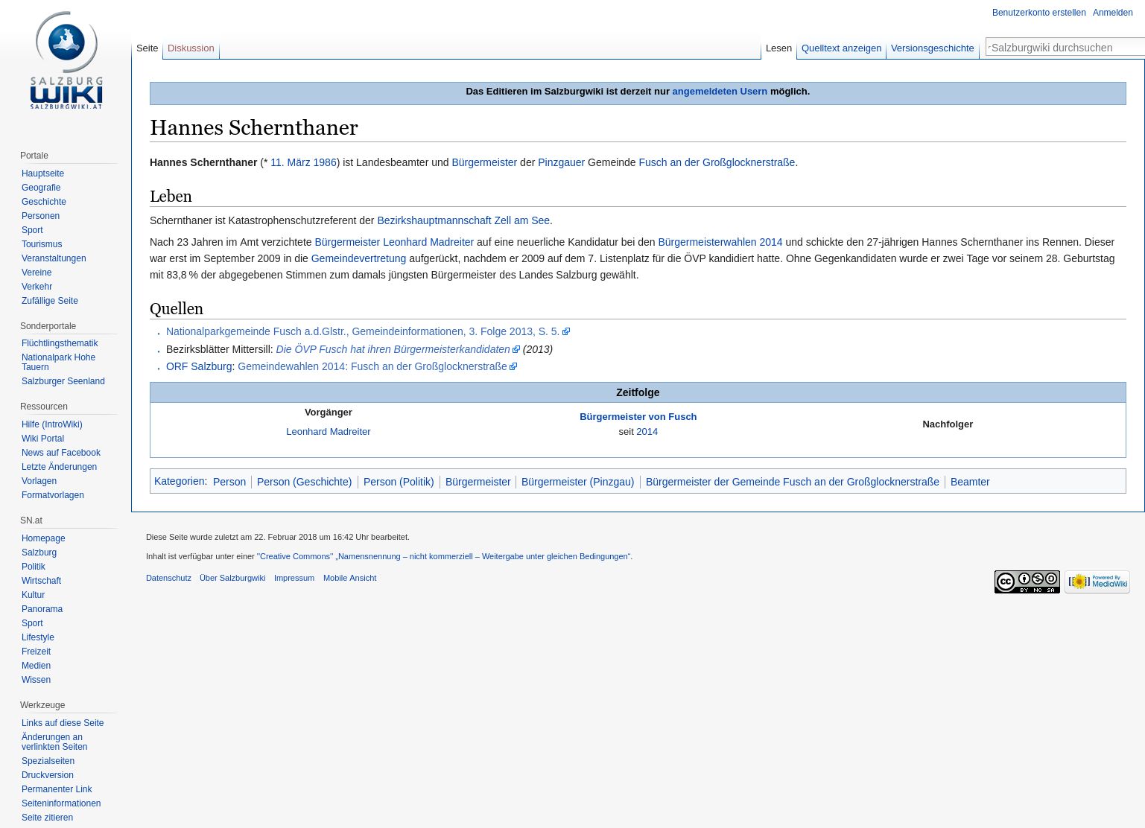Open Leonhard Madreiter in Vorgänger column
1145x828 pixels.
[328, 432]
